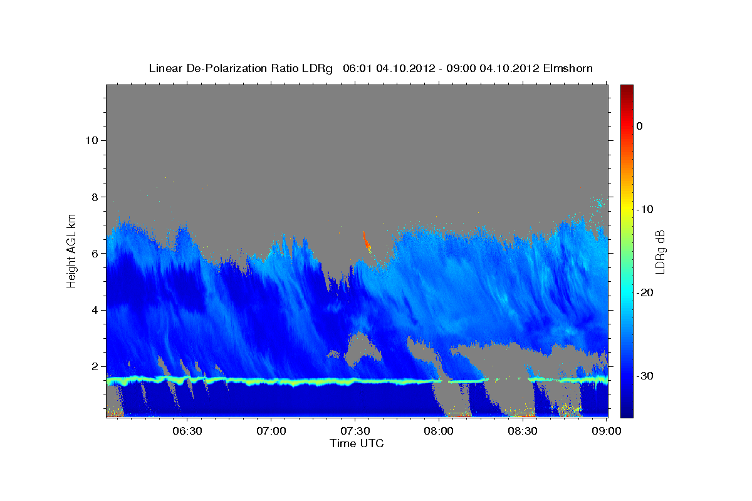
Task: Click the 'Time UTC' axis label
Action: (x=357, y=443)
